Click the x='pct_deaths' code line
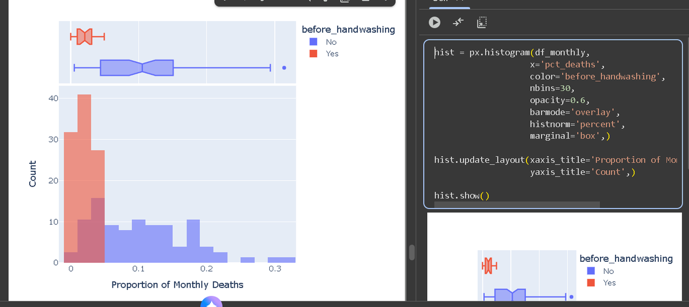 coord(566,64)
